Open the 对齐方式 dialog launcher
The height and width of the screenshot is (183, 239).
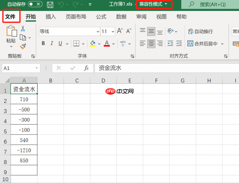pyautogui.click(x=226, y=56)
